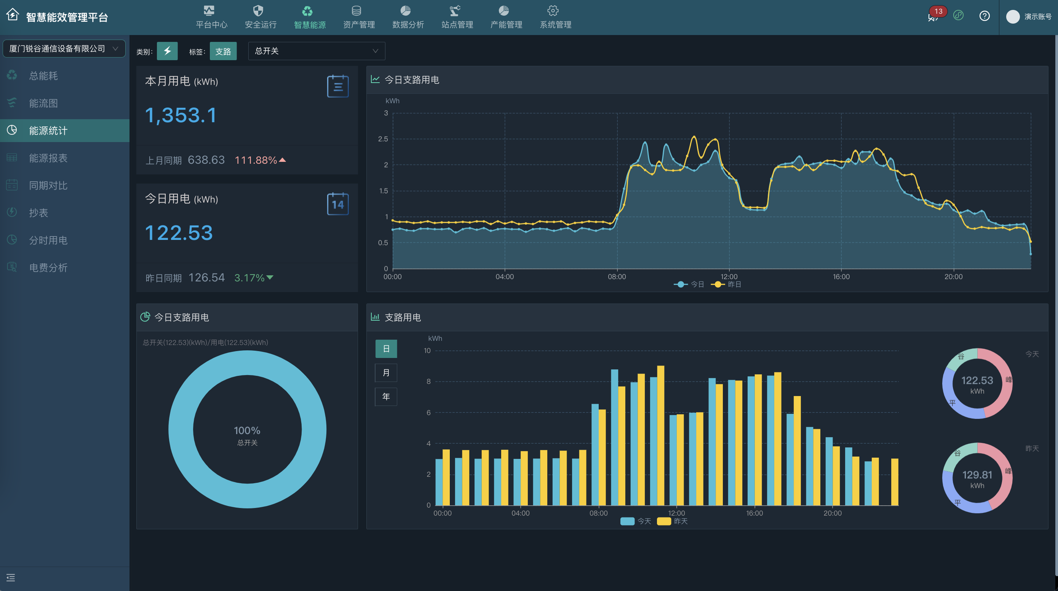Collapse sidebar using bottom-left menu icon
The height and width of the screenshot is (591, 1058).
click(x=11, y=577)
